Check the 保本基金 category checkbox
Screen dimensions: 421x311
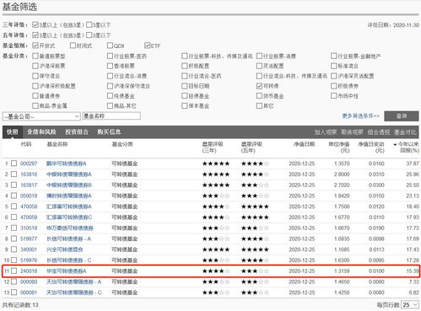[185, 105]
